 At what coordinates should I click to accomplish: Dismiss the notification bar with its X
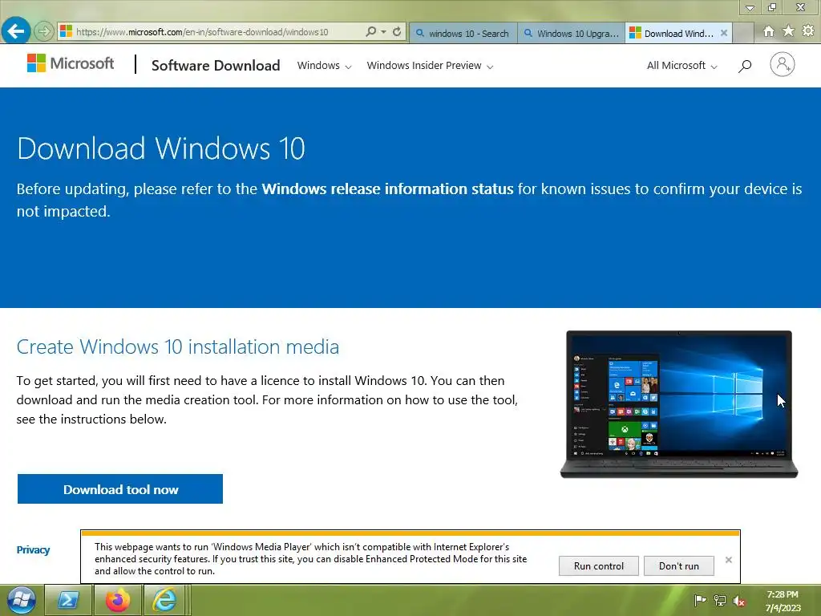(x=728, y=560)
